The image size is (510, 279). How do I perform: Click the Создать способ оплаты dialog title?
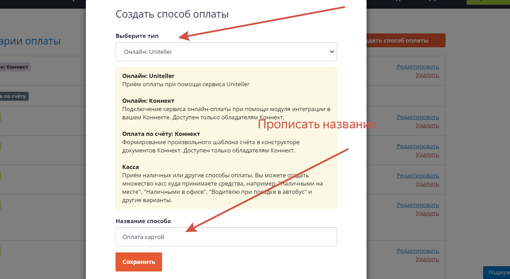pos(172,14)
